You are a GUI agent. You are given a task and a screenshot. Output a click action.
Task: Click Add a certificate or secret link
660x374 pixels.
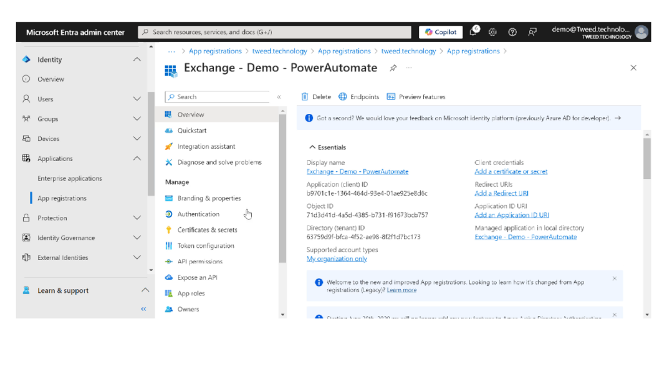510,172
